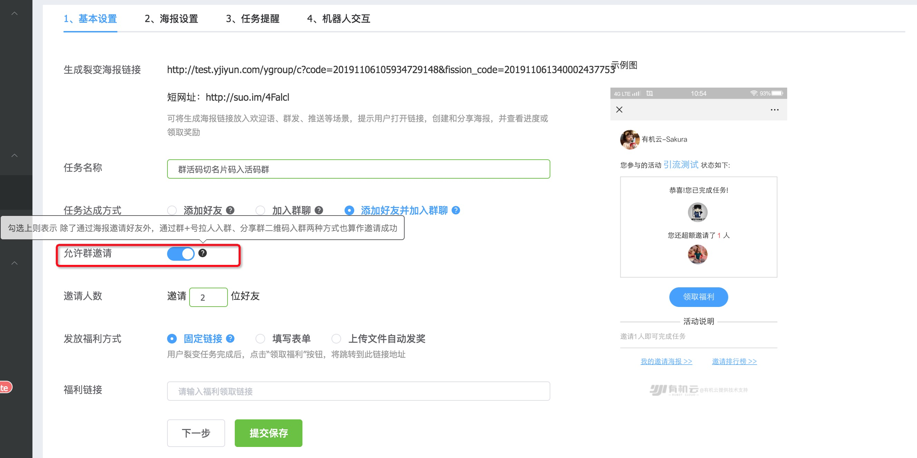Toggle the 允许群邀请 switch
917x458 pixels.
coord(181,253)
